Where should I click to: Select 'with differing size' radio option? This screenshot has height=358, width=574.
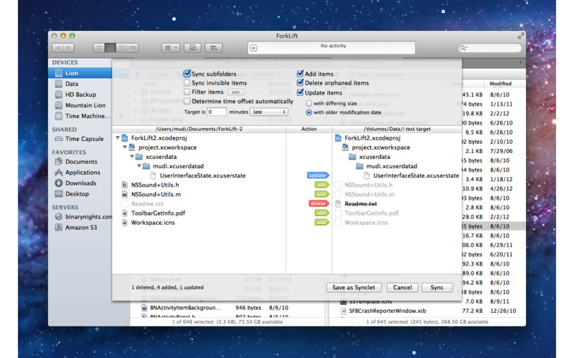point(309,103)
